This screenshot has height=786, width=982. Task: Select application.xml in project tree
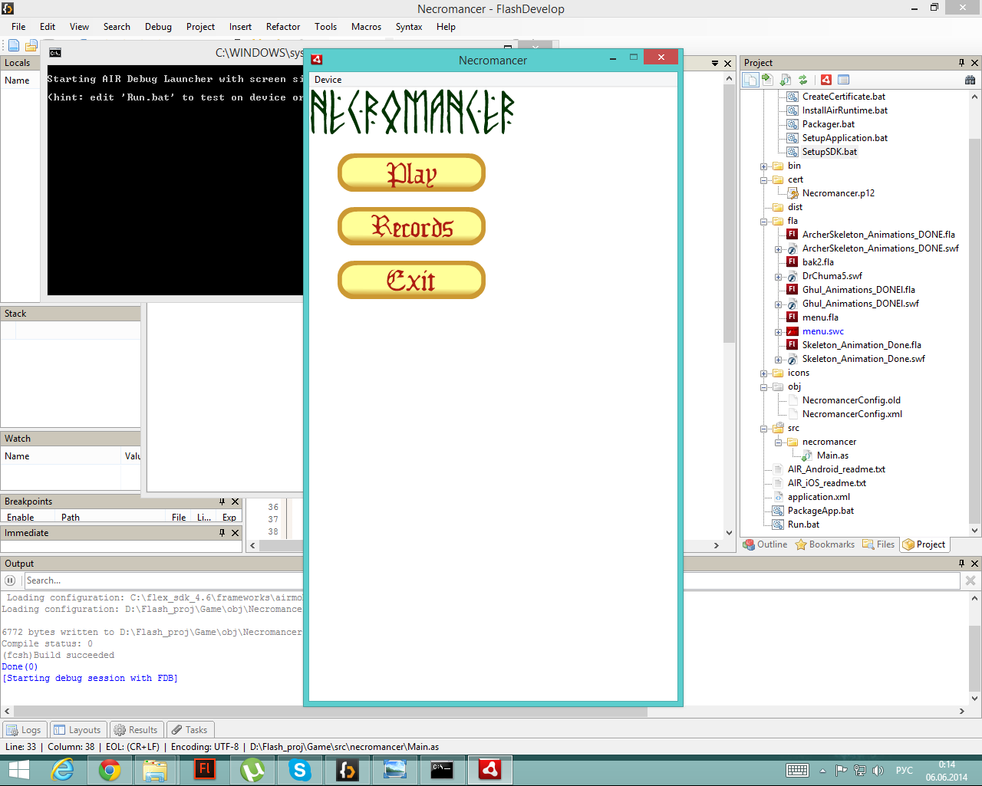[819, 497]
